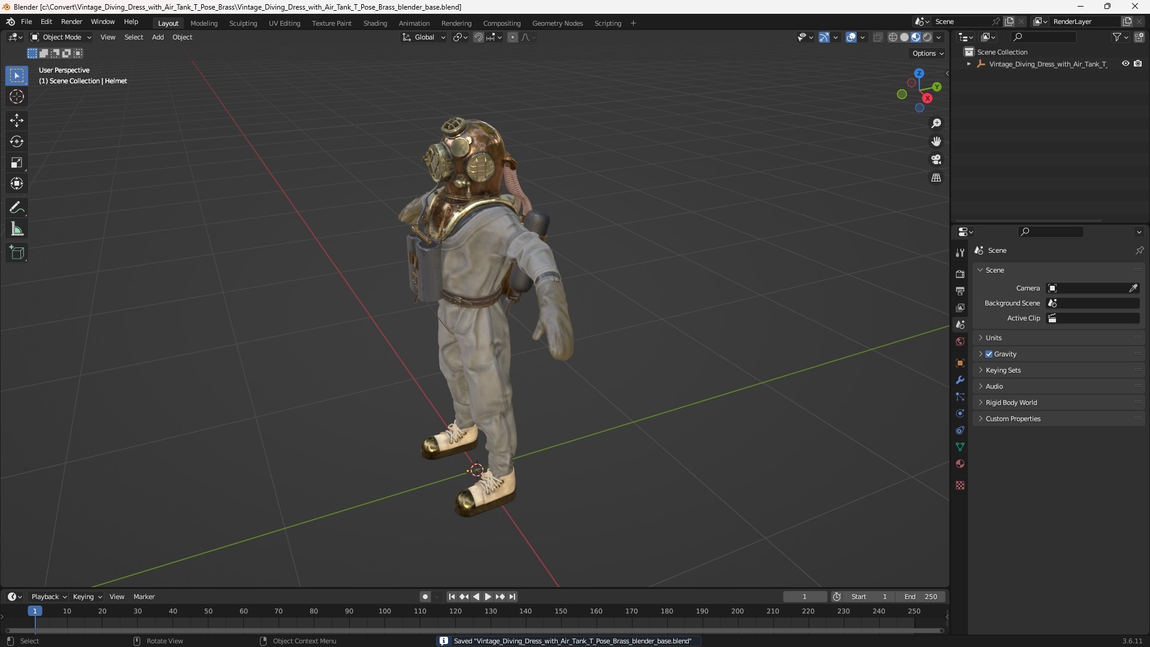1150x647 pixels.
Task: Open the Object Mode dropdown
Action: [61, 37]
